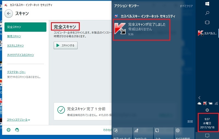Click Kaspersky taskbar app button

[x=207, y=33]
